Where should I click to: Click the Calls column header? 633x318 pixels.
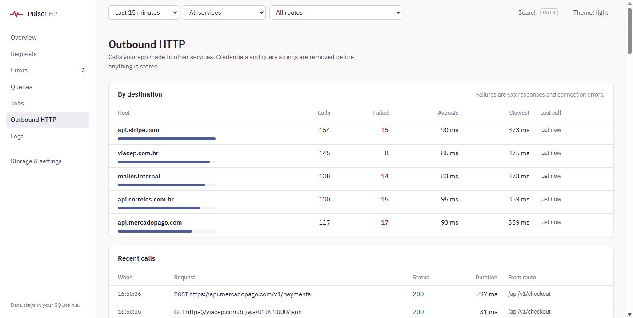(324, 113)
